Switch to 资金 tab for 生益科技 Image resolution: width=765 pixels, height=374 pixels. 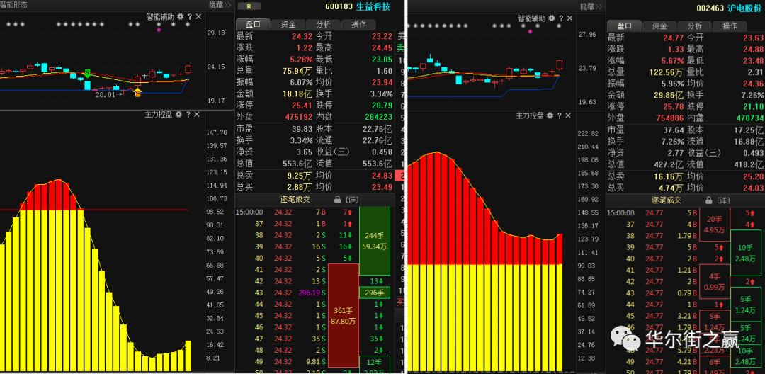[288, 24]
